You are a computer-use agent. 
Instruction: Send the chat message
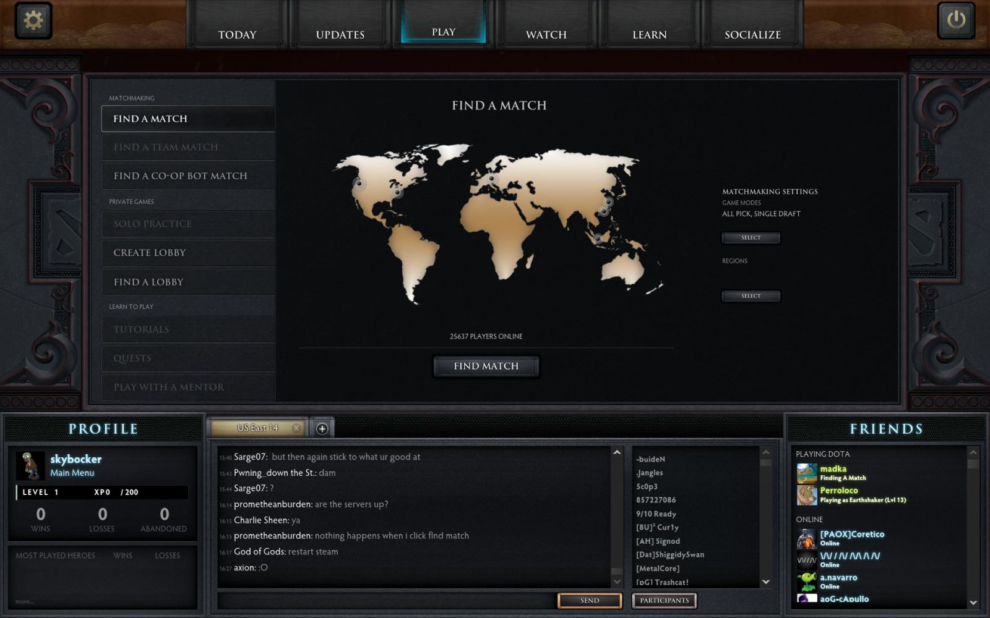pyautogui.click(x=590, y=600)
